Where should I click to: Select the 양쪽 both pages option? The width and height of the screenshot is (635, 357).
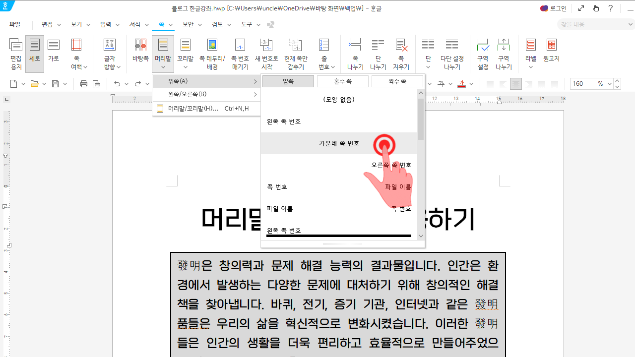(288, 81)
